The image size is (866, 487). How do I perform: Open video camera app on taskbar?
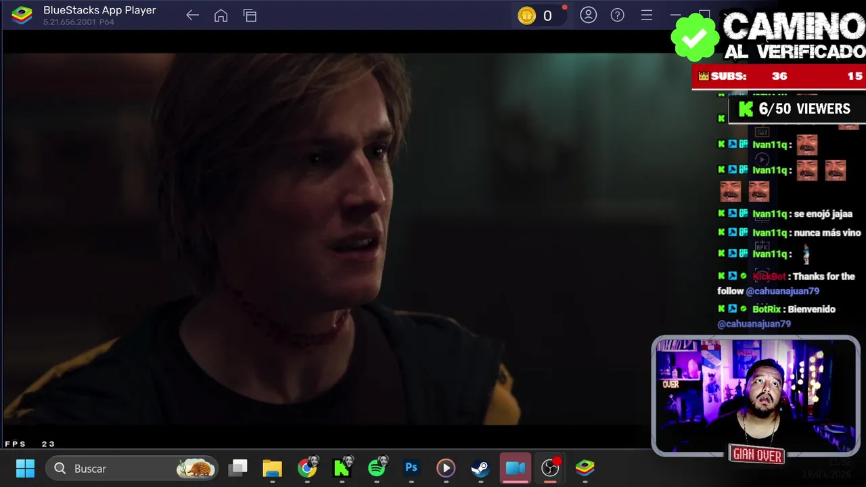[516, 467]
